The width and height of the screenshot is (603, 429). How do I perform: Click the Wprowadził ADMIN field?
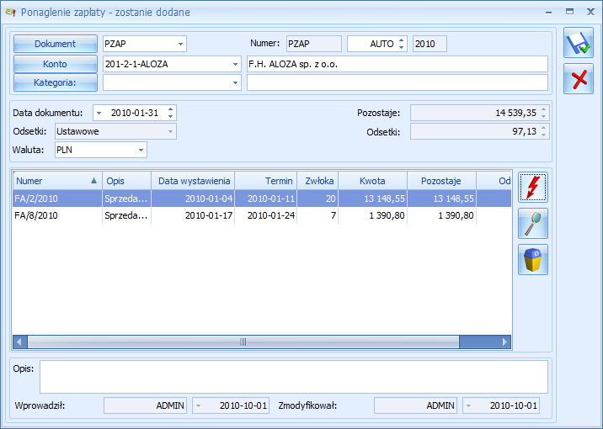coord(145,405)
